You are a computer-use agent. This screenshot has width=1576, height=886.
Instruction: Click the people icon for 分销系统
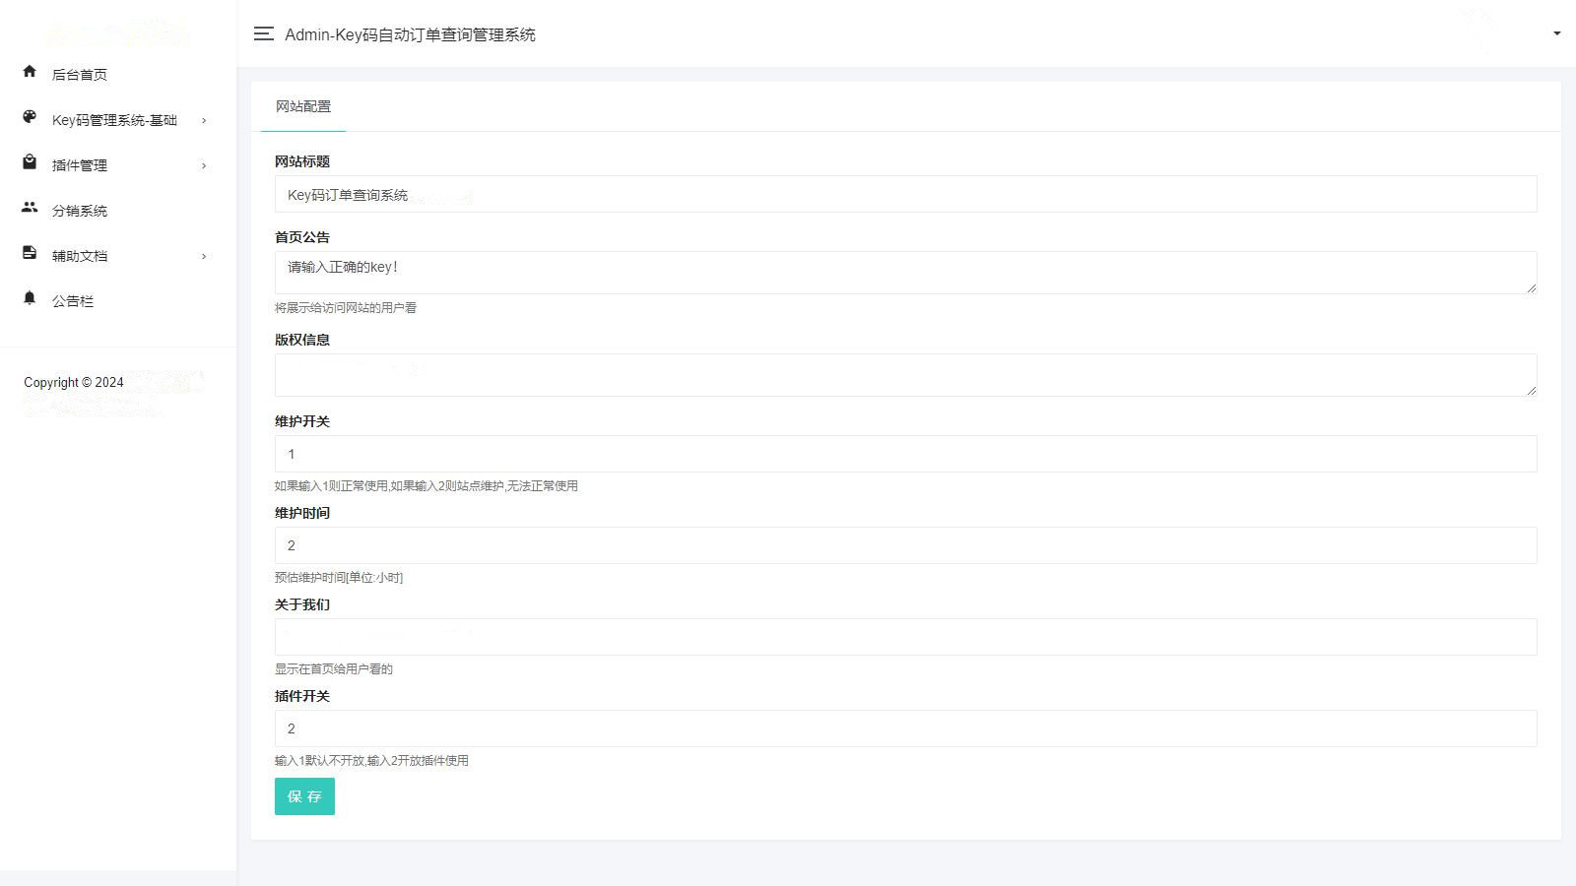click(x=30, y=208)
